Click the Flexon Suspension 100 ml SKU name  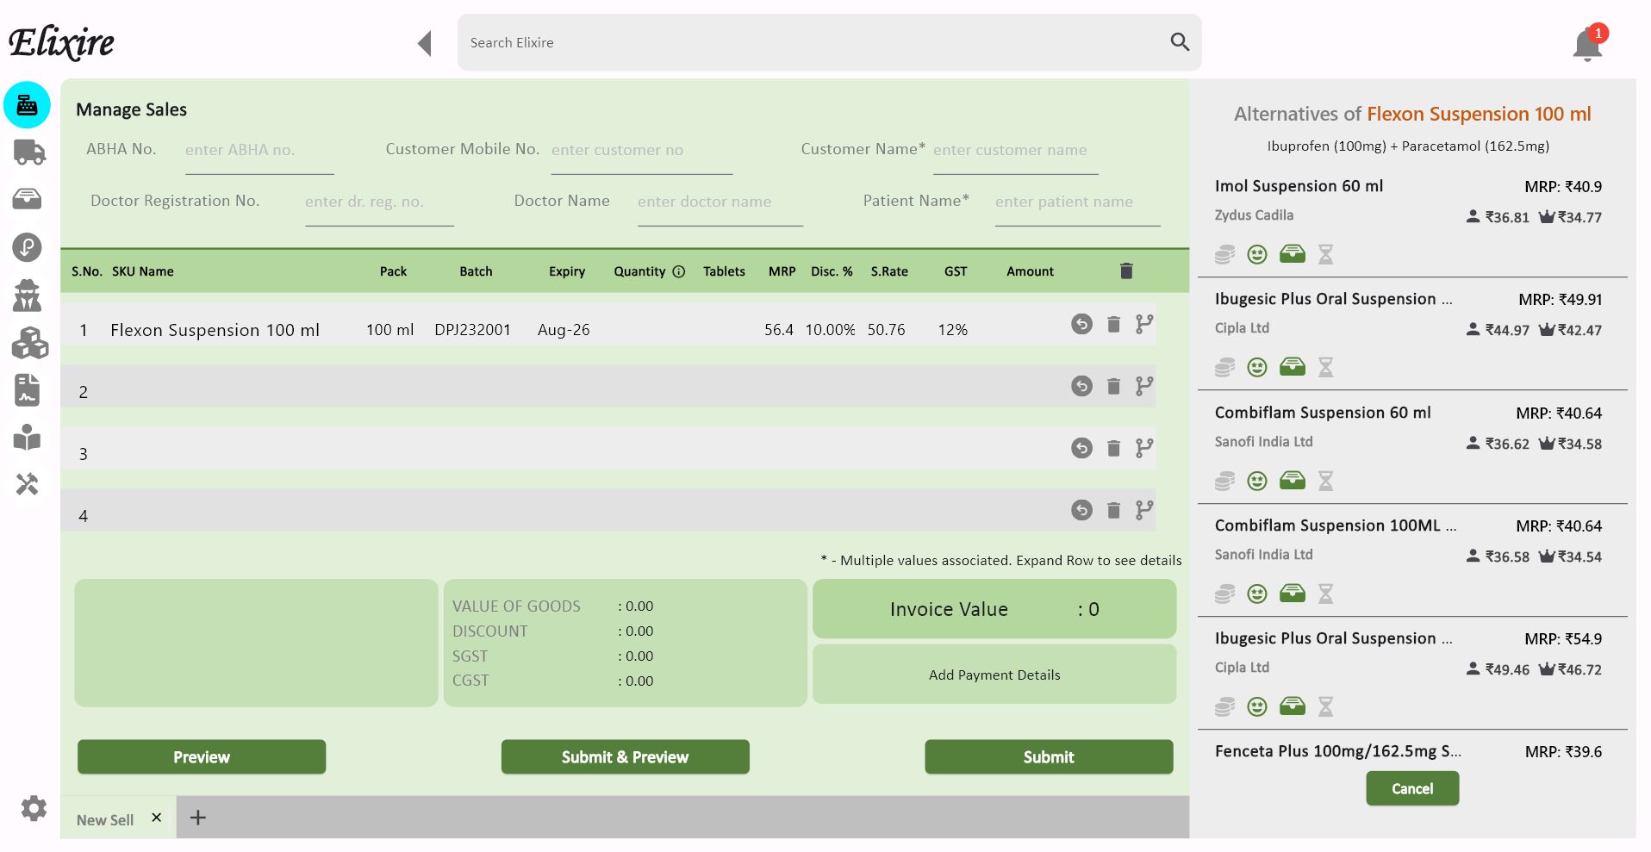tap(215, 330)
